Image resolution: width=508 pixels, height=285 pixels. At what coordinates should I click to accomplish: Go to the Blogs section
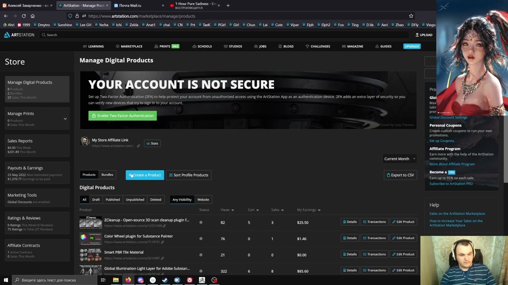(x=286, y=46)
